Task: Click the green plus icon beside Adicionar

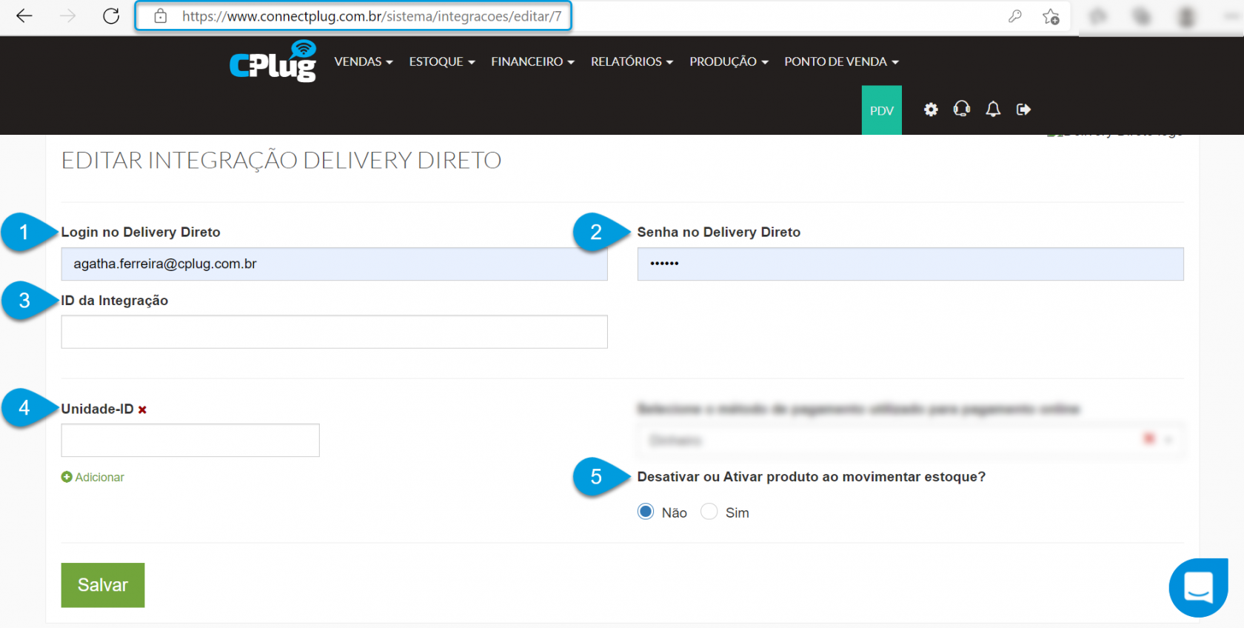Action: tap(67, 478)
